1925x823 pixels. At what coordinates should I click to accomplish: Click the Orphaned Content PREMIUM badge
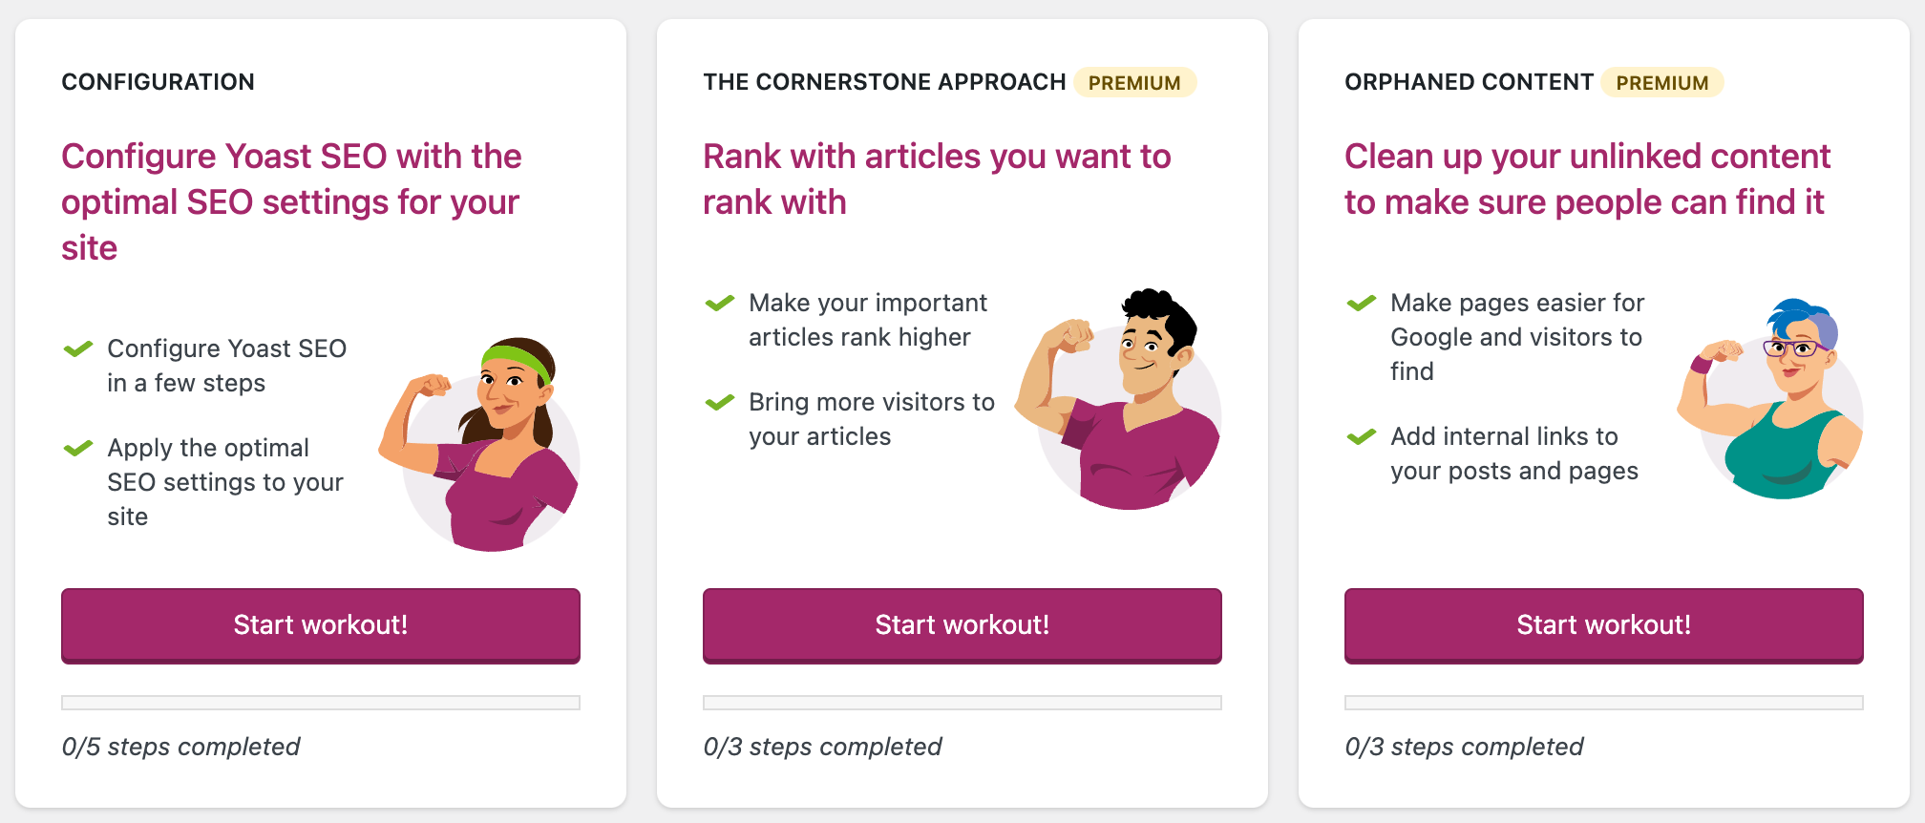click(1662, 82)
